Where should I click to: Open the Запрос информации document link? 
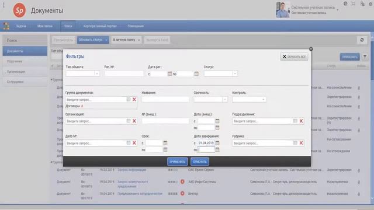132,170
